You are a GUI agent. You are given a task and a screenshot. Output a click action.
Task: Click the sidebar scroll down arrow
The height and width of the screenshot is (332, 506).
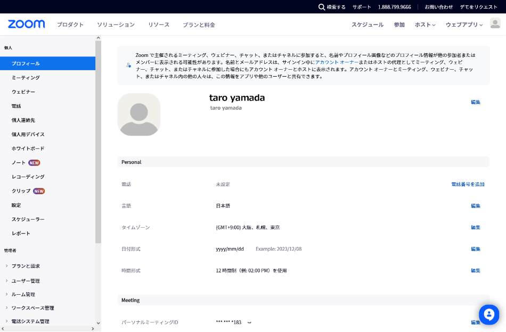[99, 323]
